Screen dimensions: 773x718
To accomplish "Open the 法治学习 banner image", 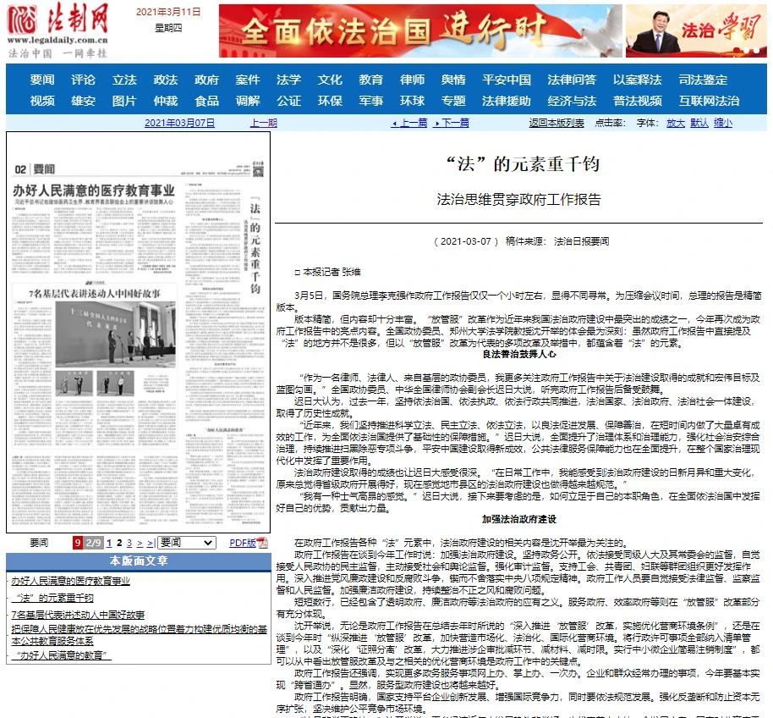I will pyautogui.click(x=696, y=31).
